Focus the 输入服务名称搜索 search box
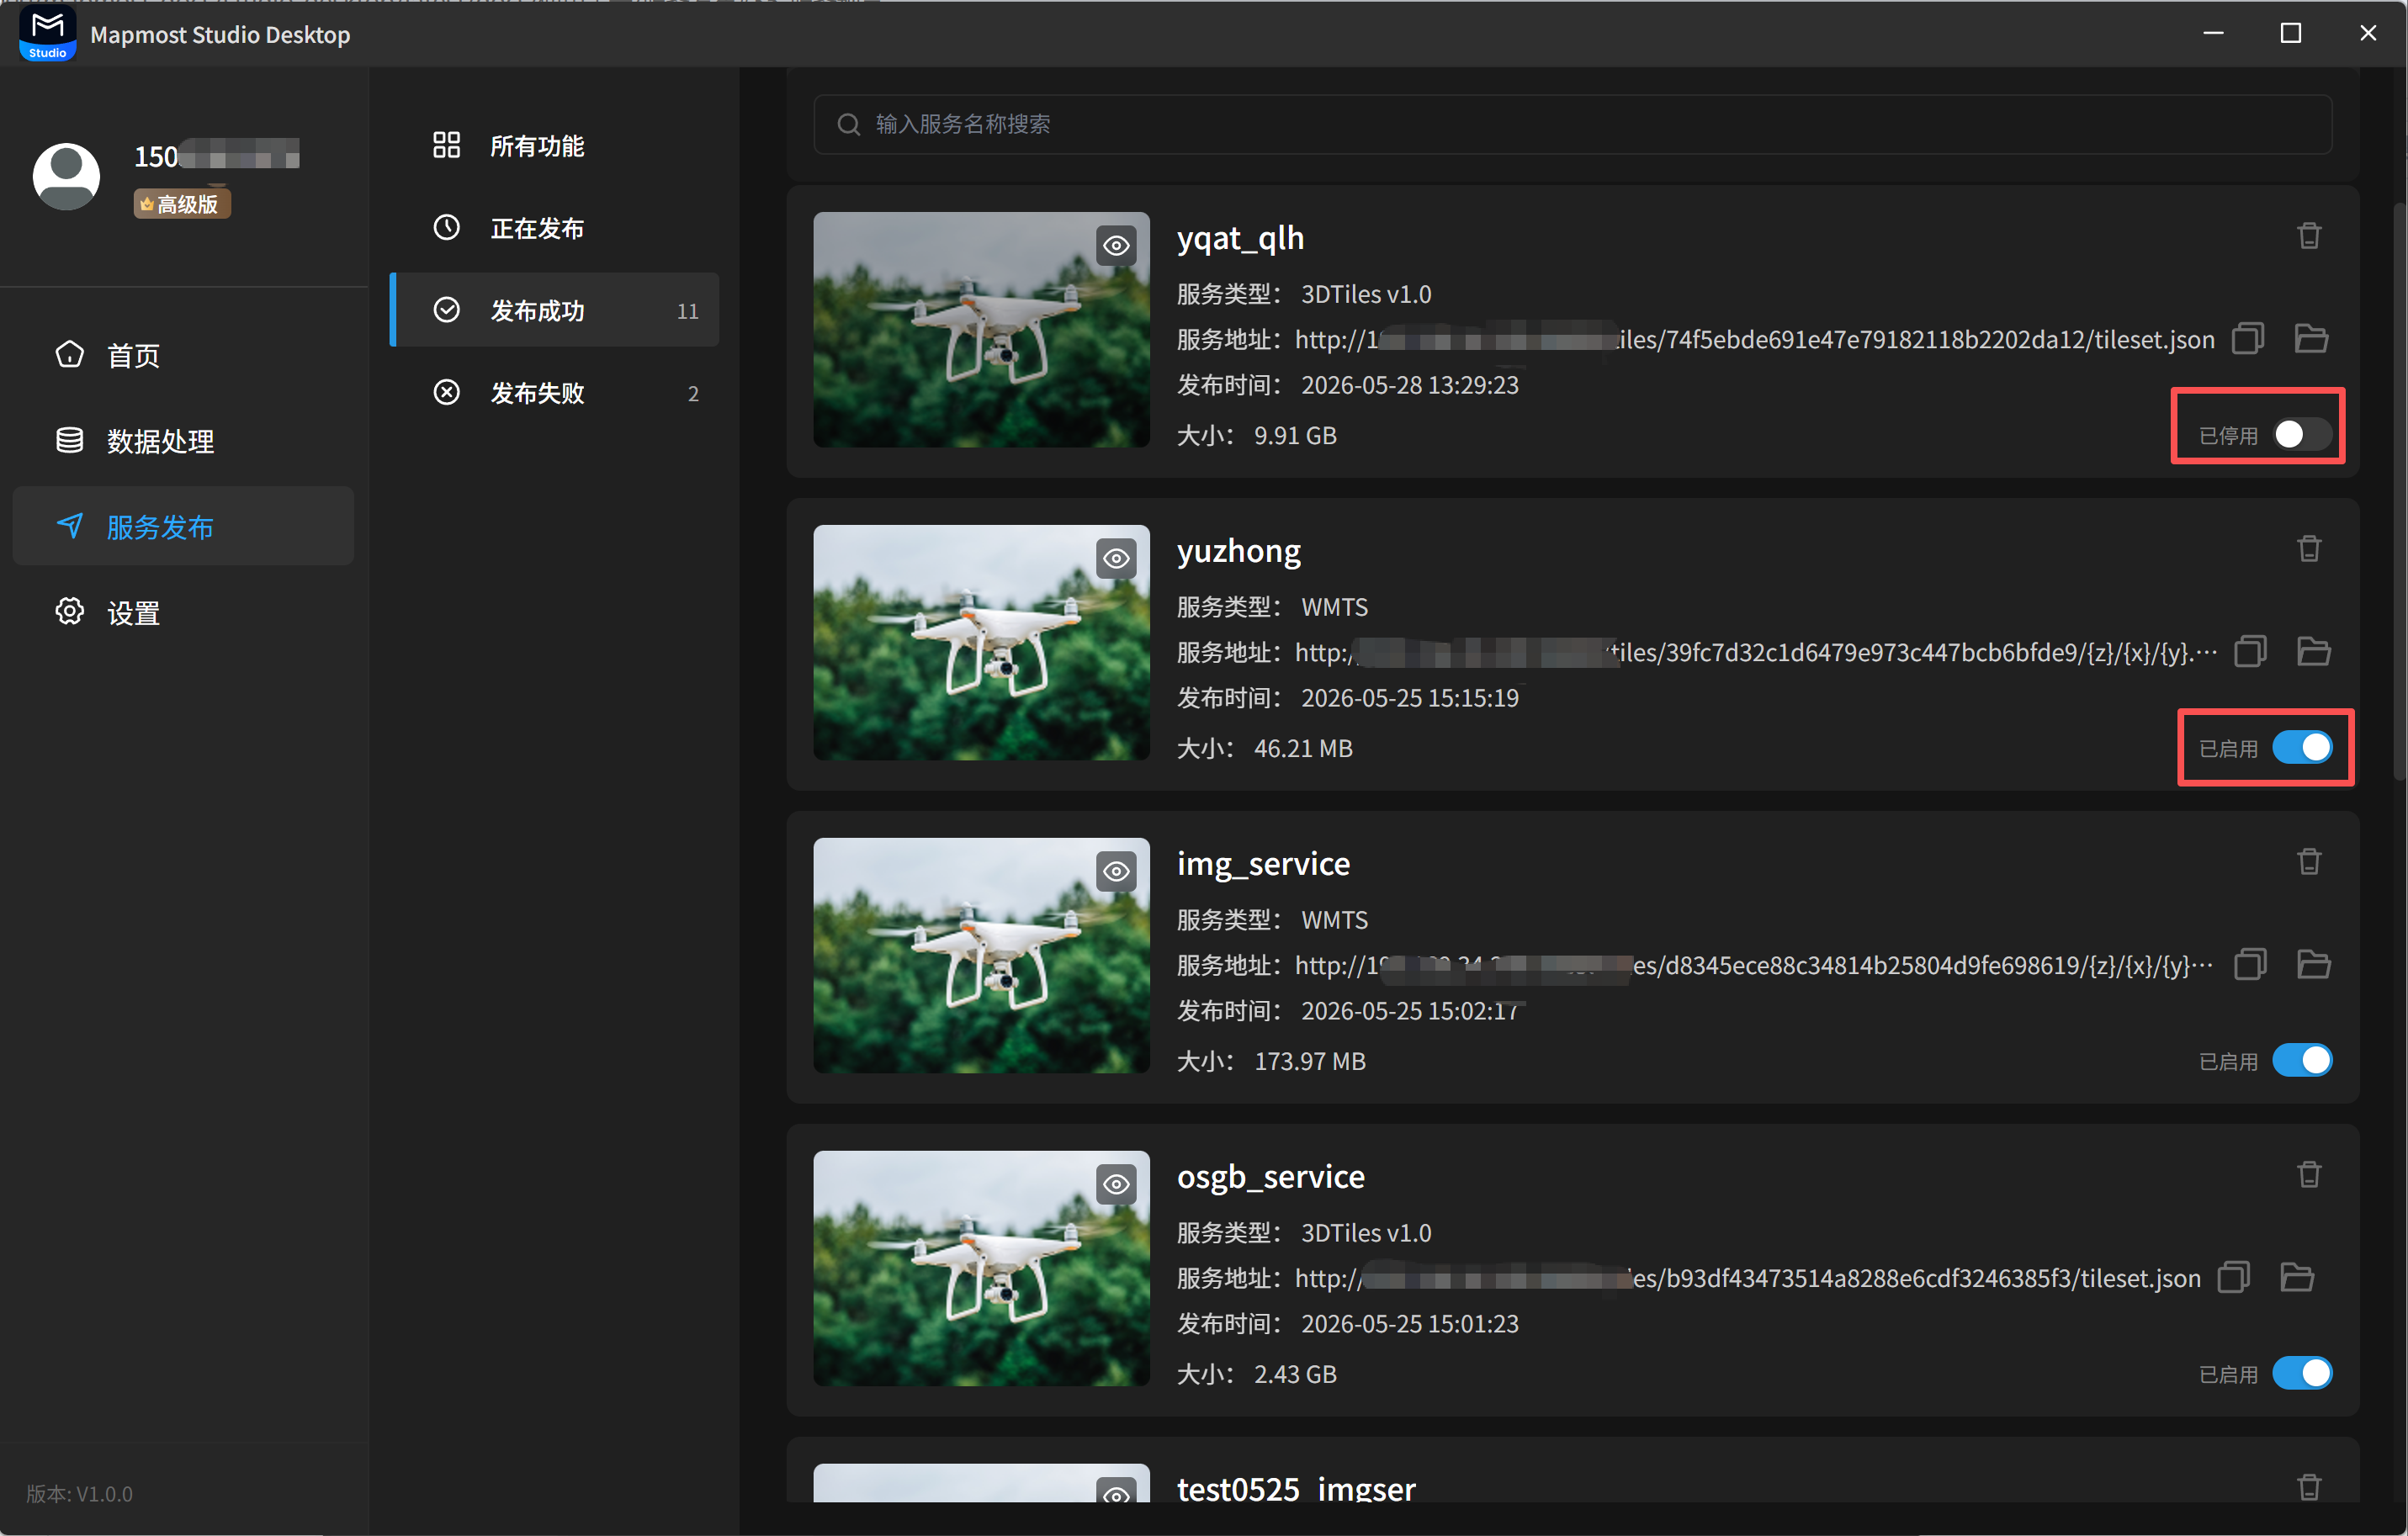Screen dimensions: 2408x1536 1572,124
